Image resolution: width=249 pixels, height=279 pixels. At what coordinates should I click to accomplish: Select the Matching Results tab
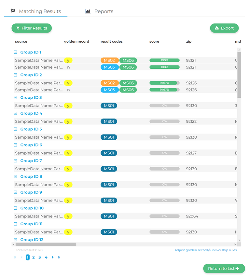(36, 11)
